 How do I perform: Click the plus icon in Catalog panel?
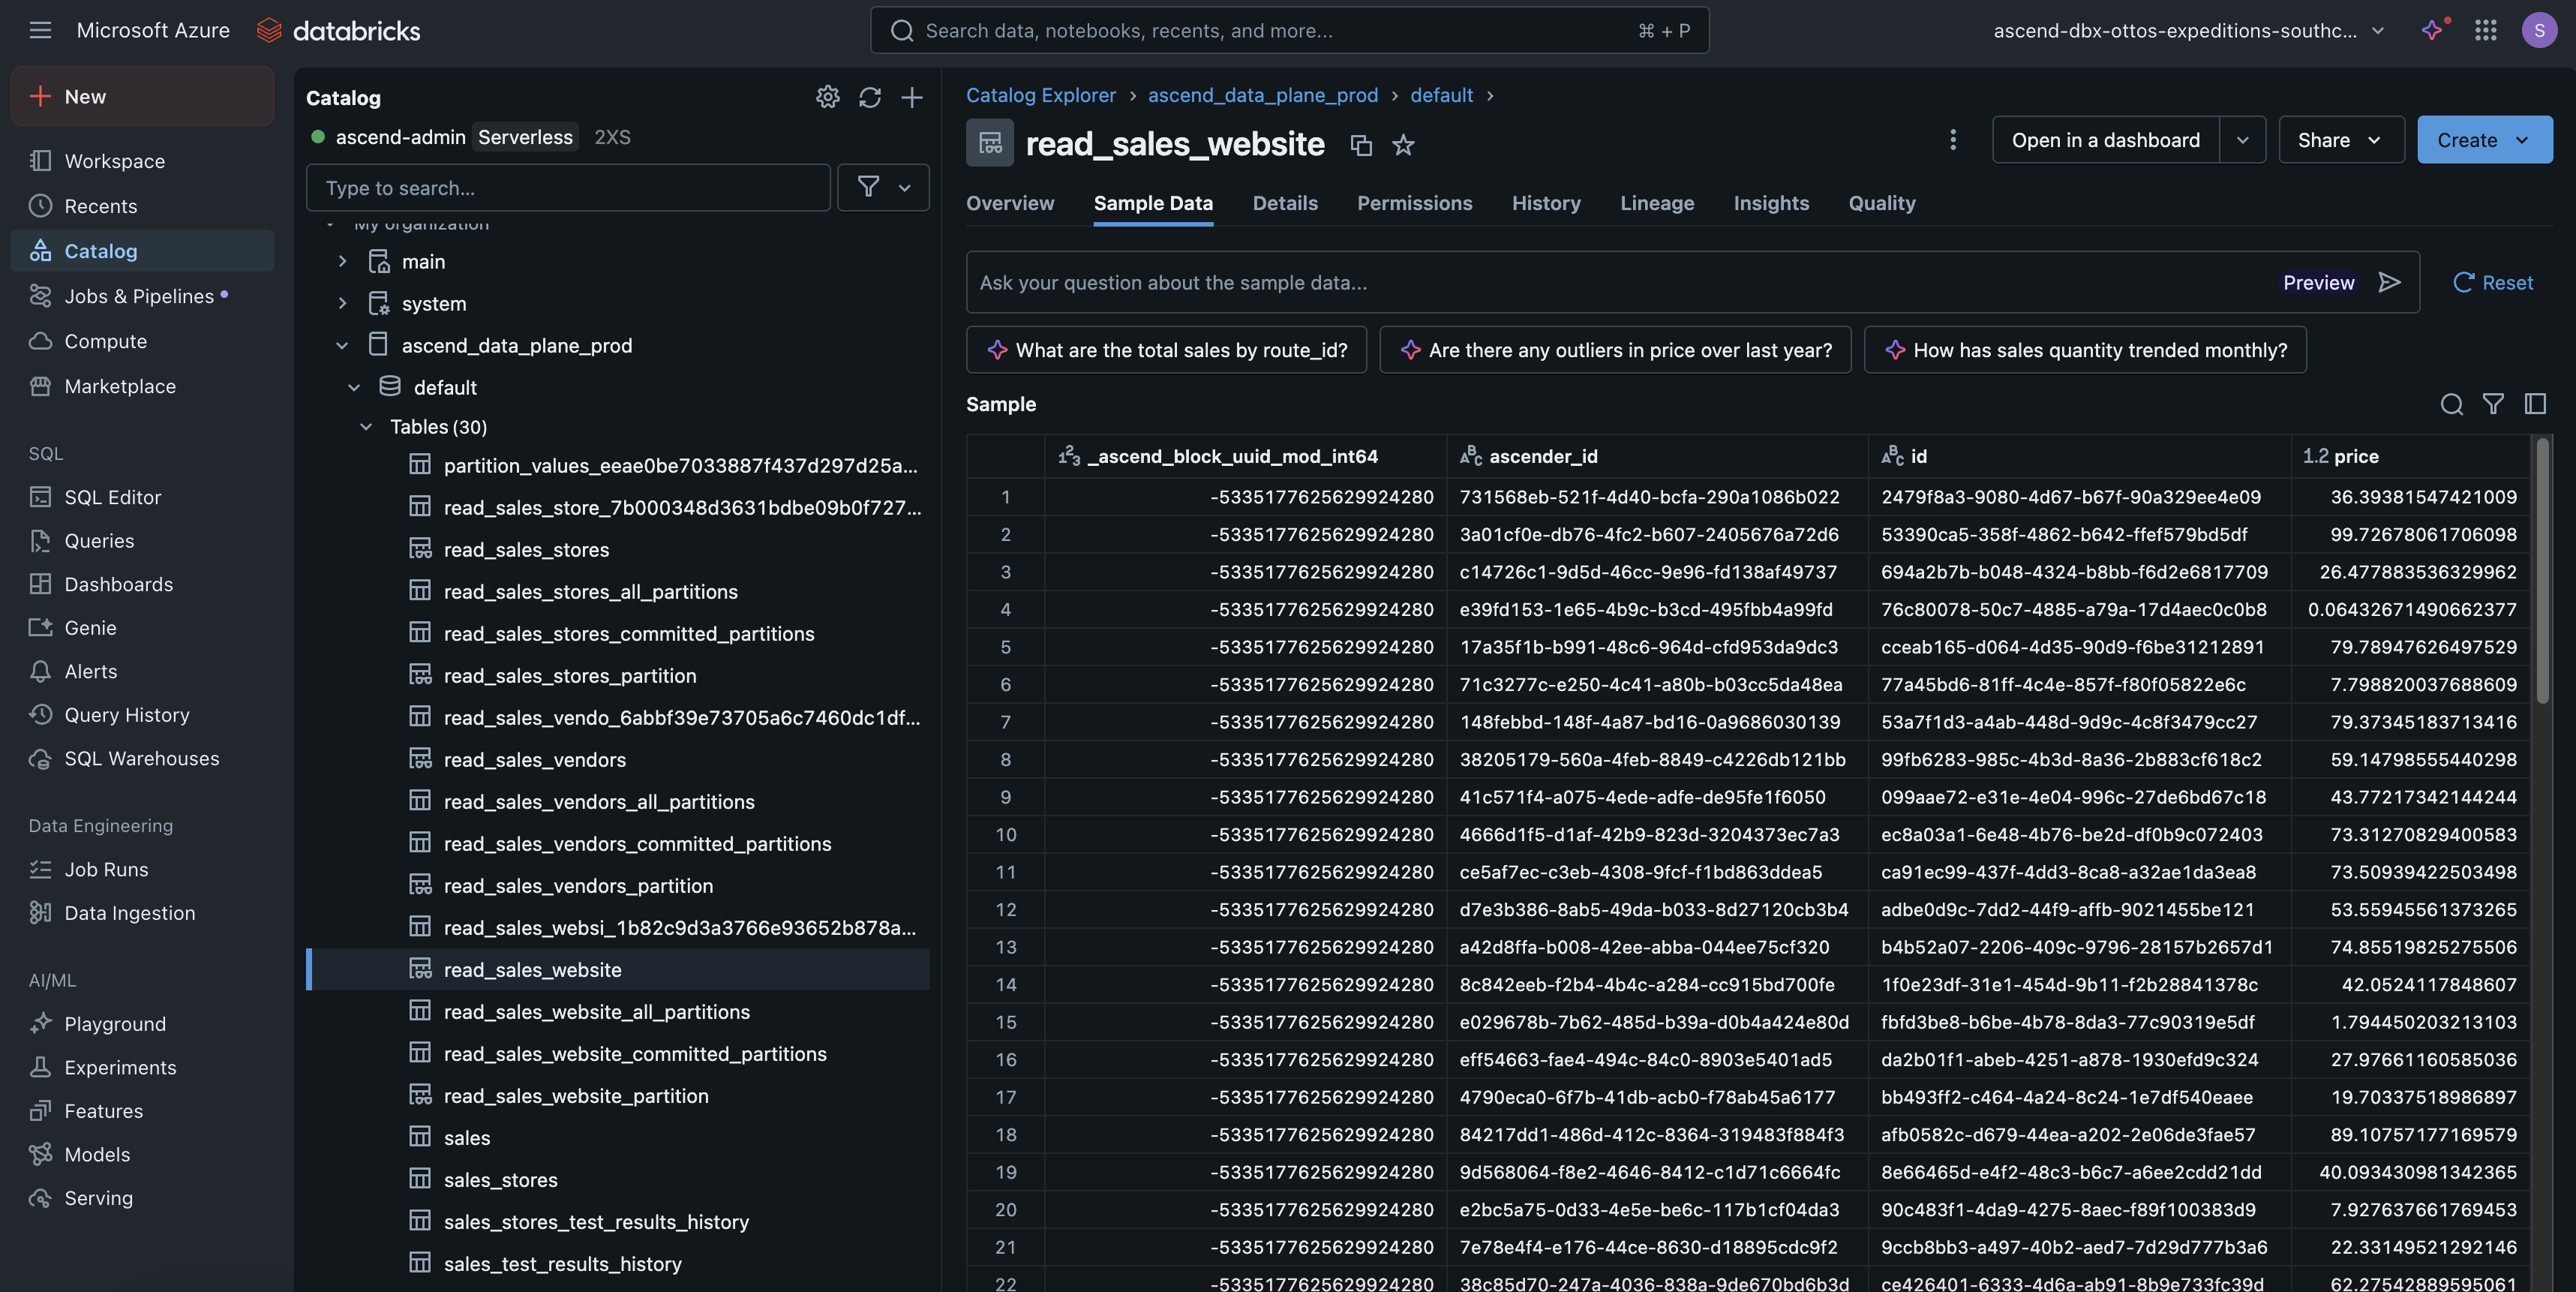click(911, 97)
